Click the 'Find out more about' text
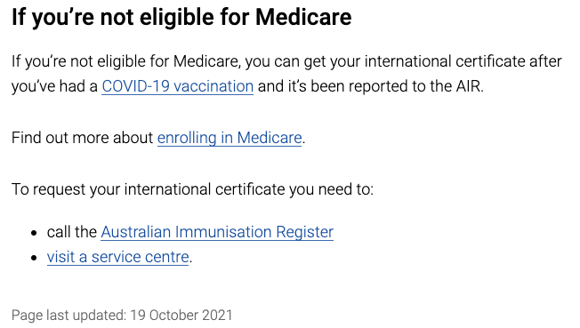The width and height of the screenshot is (580, 328). tap(82, 138)
